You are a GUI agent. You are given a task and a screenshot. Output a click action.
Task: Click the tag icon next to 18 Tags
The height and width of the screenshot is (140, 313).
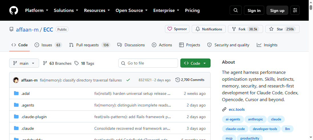point(76,63)
